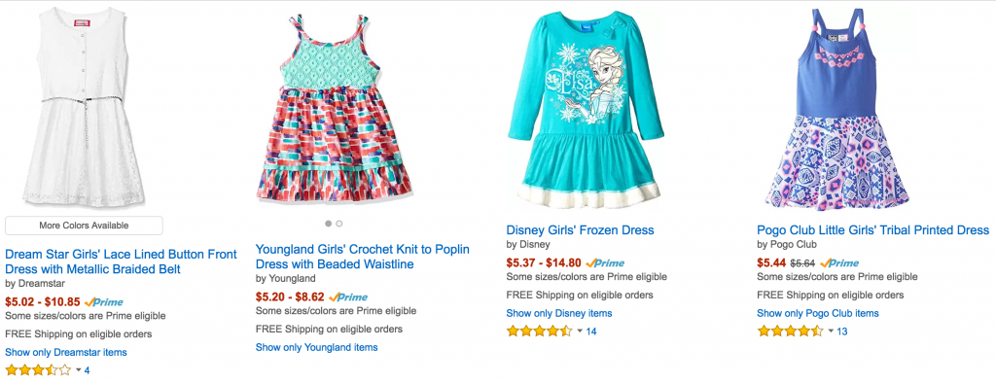
Task: Click the Prime badge beside $5.20 - $8.62
Action: [x=348, y=297]
